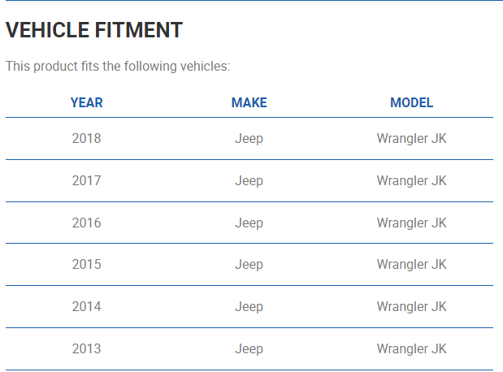Select Jeep in the 2015 row

coord(249,265)
